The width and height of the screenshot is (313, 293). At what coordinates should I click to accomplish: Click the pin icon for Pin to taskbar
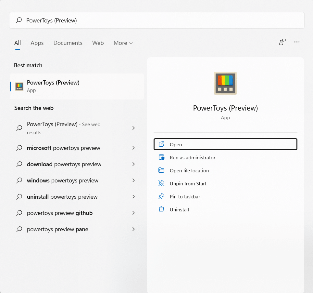pos(161,196)
